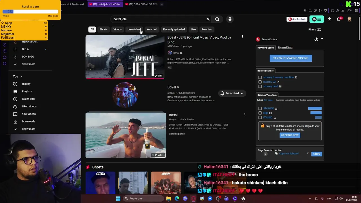Open Discord from the taskbar
The width and height of the screenshot is (361, 203).
185,198
